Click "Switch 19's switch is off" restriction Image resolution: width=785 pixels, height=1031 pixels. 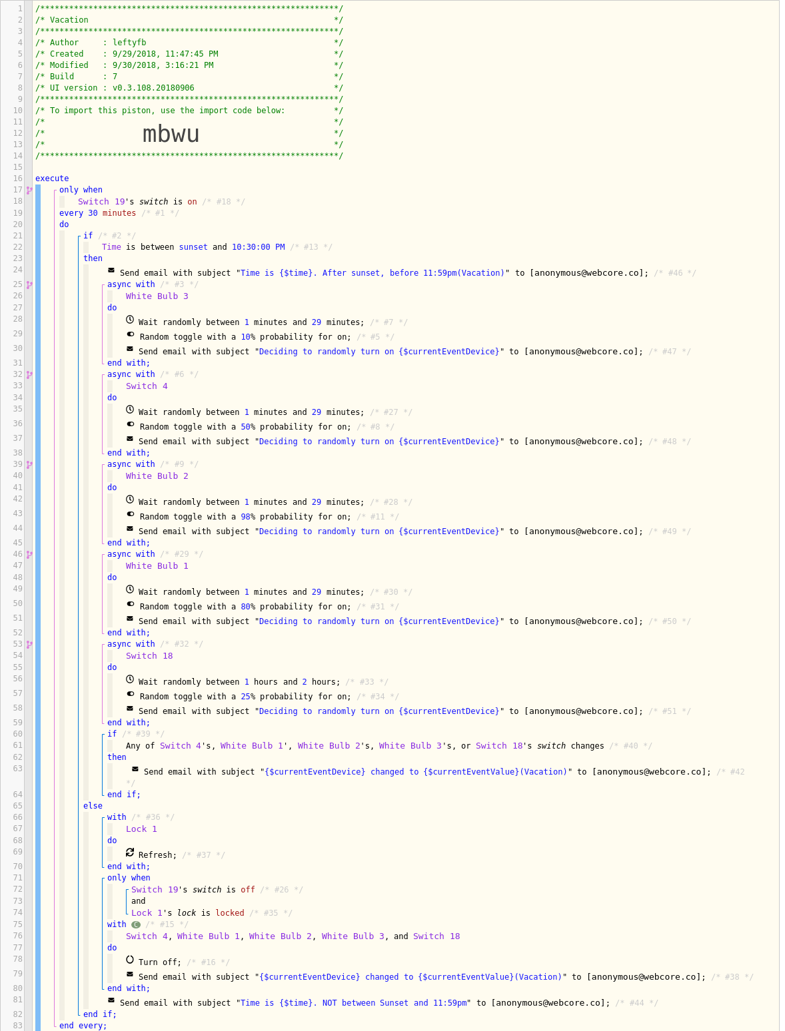[193, 890]
